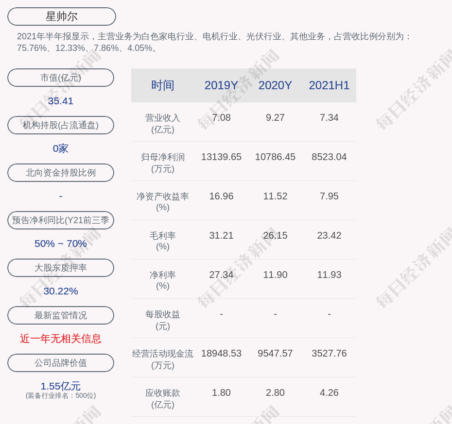Click the net margin value 11.90
Screen dimensions: 452x424
click(x=275, y=275)
